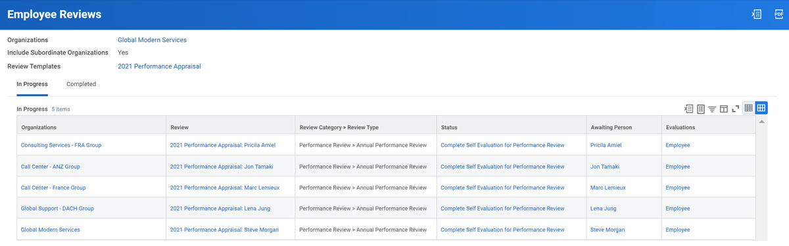789x246 pixels.
Task: Open Review Category > Review Type column header
Action: tap(366, 127)
